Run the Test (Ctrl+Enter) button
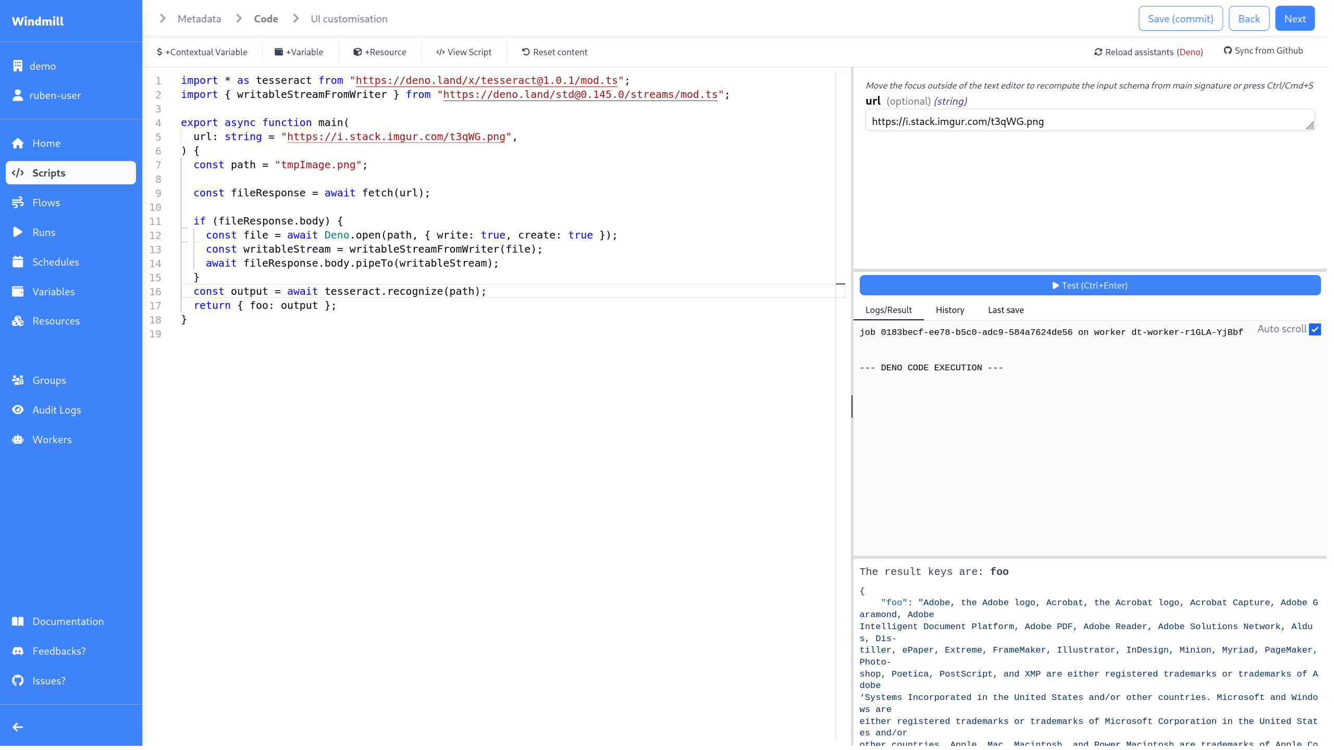This screenshot has height=750, width=1334. pyautogui.click(x=1090, y=285)
